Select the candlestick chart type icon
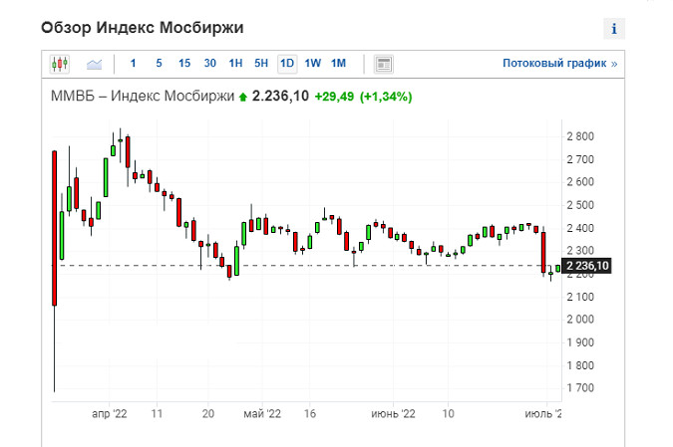 coord(60,64)
